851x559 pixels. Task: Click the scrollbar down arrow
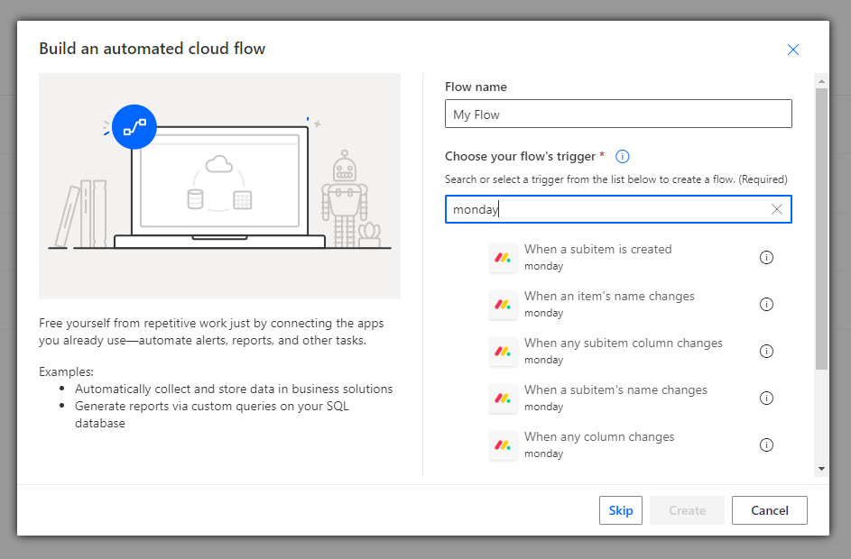(821, 469)
